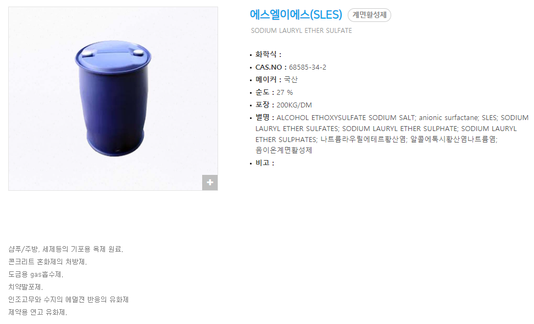Click the CAS.NO value 68585-34-2

point(308,67)
